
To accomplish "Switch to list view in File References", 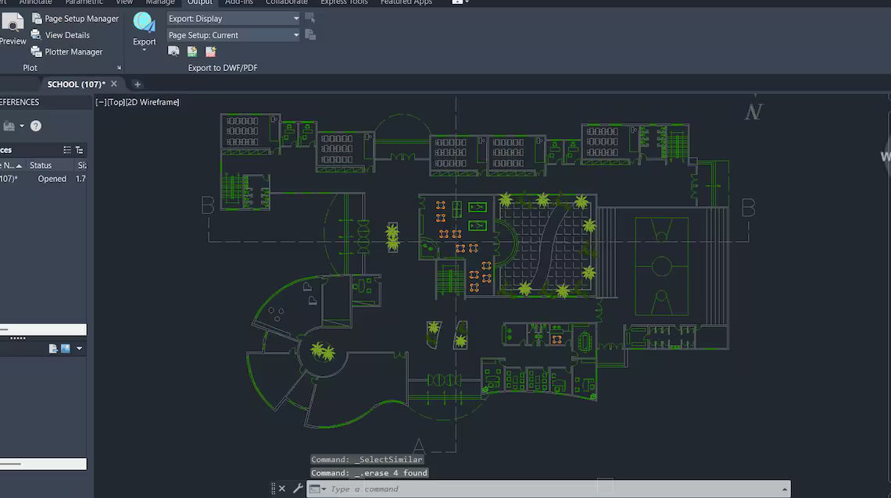I will coord(67,150).
